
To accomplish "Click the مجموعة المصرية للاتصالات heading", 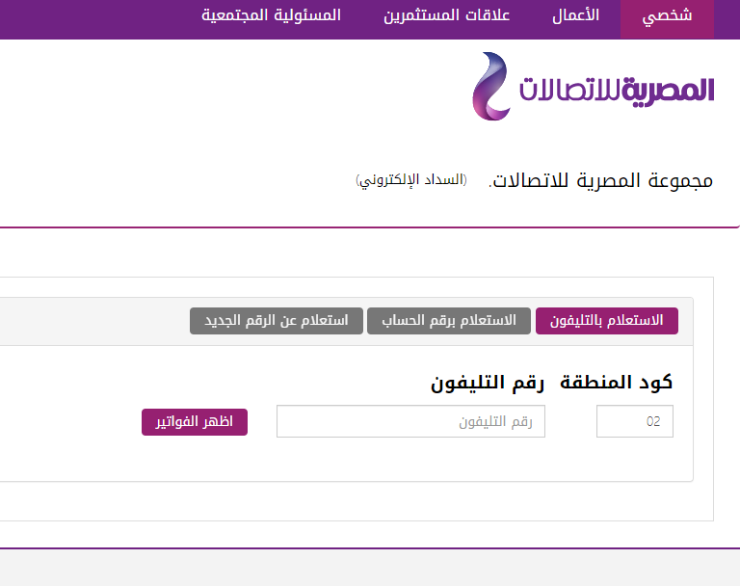I will click(x=600, y=181).
